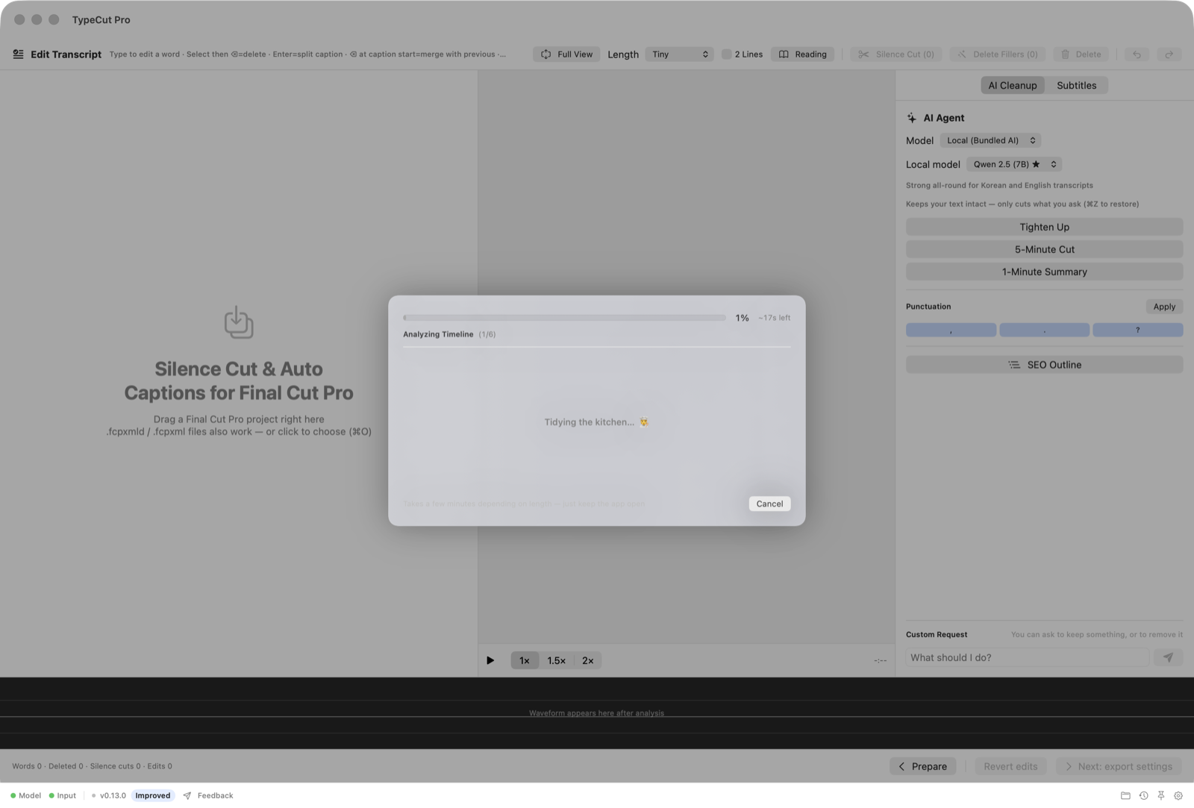1194x808 pixels.
Task: Click Apply next to Punctuation
Action: pyautogui.click(x=1164, y=307)
